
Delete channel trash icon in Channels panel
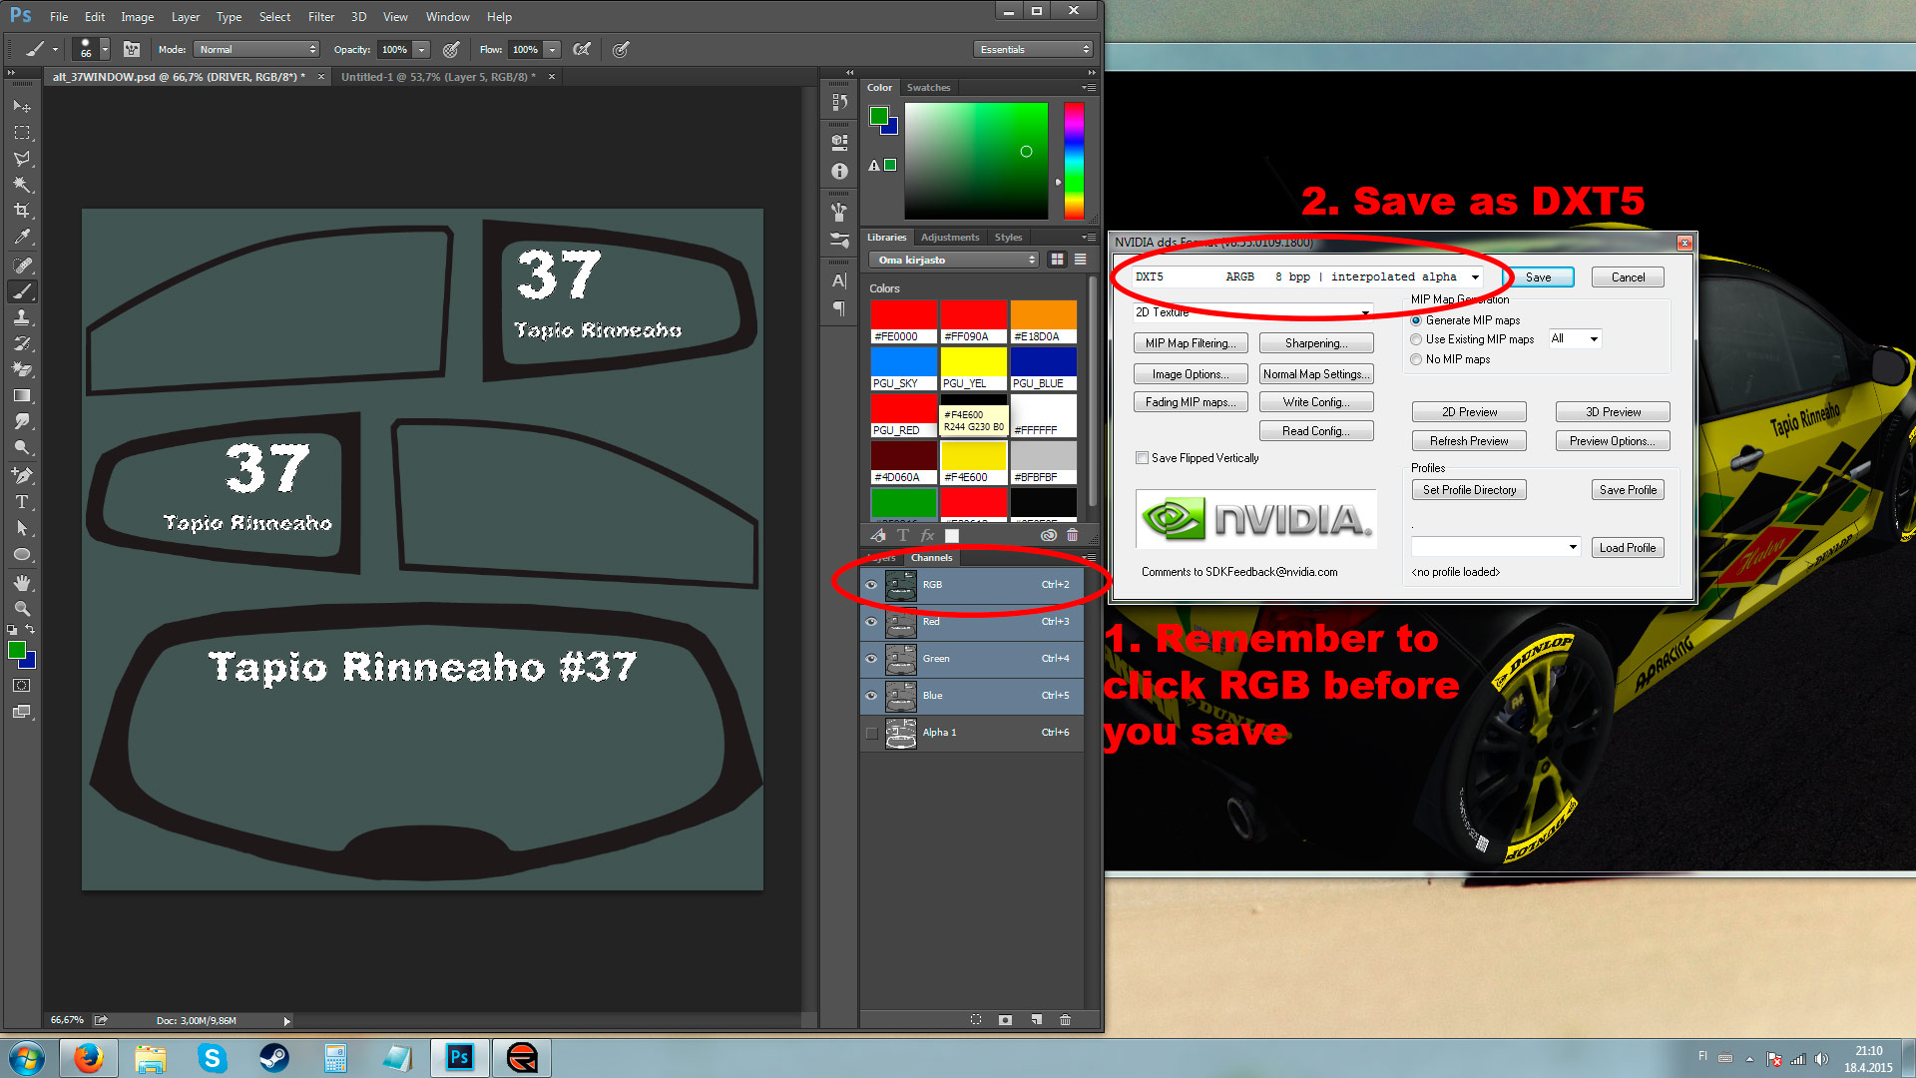coord(1065,1020)
